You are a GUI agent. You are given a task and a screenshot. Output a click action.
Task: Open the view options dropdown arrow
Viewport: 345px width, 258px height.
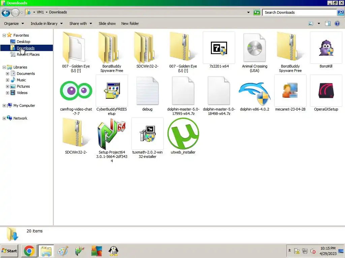pyautogui.click(x=319, y=24)
